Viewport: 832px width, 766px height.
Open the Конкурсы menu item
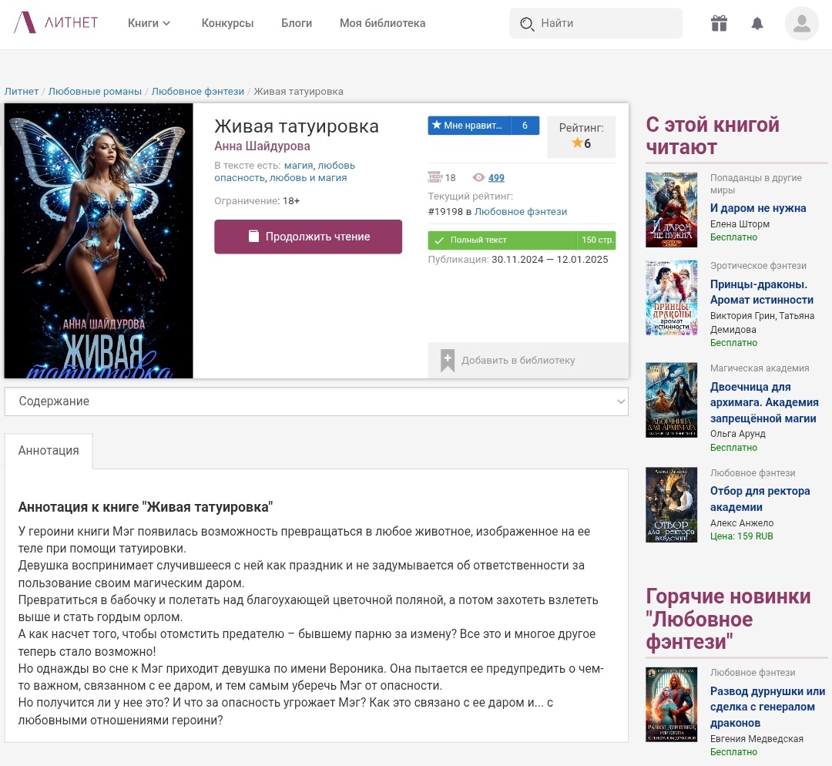[x=227, y=23]
